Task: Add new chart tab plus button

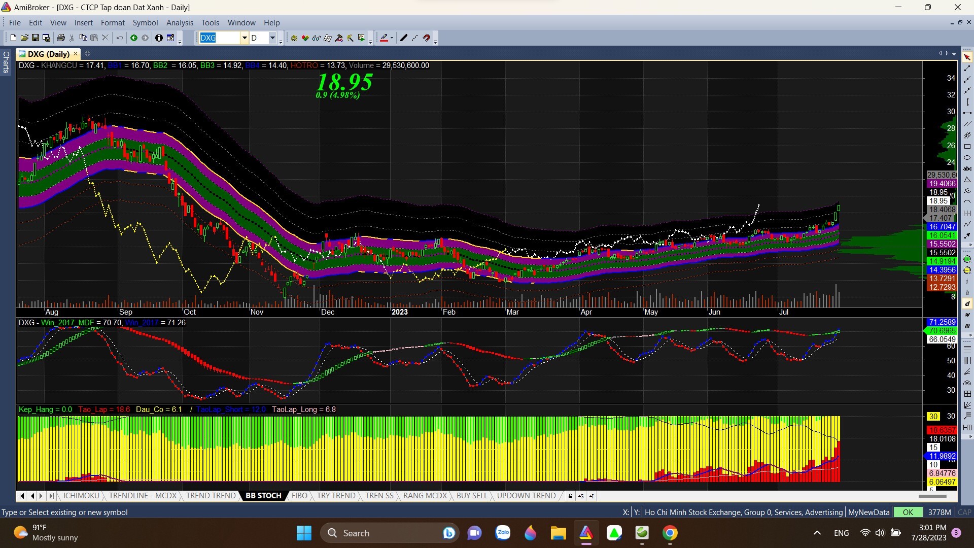Action: [x=87, y=53]
